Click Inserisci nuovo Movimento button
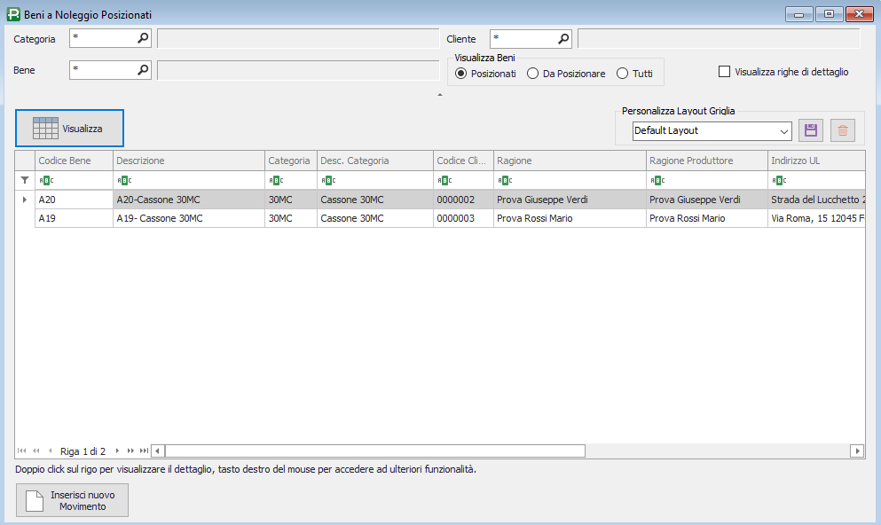This screenshot has height=525, width=881. (x=72, y=500)
